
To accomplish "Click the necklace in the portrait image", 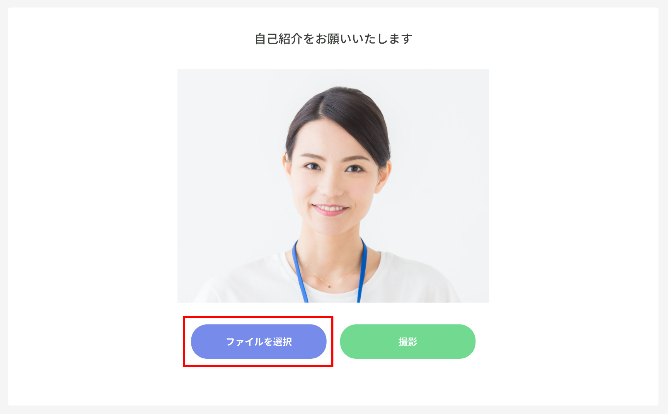I will (x=329, y=286).
